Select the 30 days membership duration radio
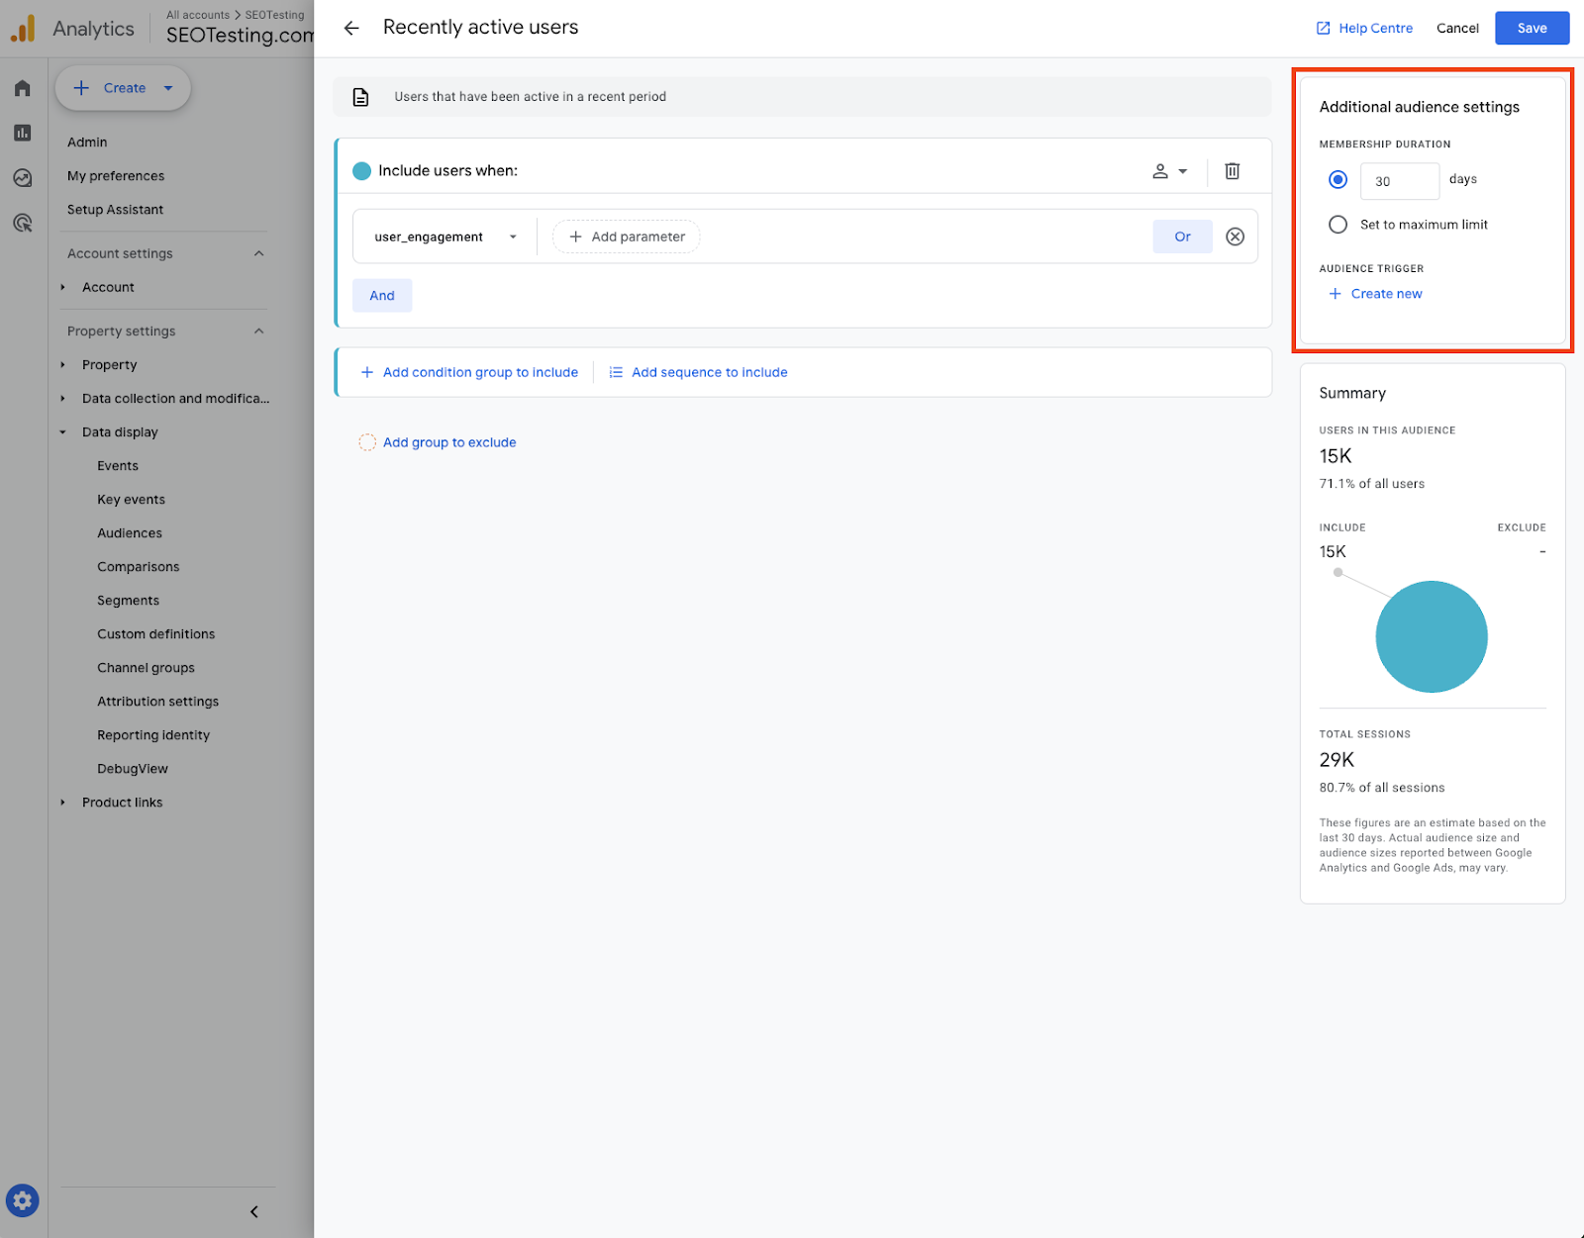Viewport: 1584px width, 1238px height. tap(1337, 180)
